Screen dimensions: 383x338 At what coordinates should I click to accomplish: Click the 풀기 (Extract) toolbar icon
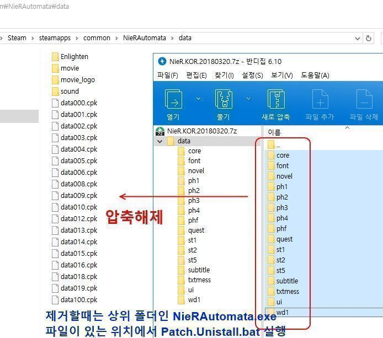point(224,104)
